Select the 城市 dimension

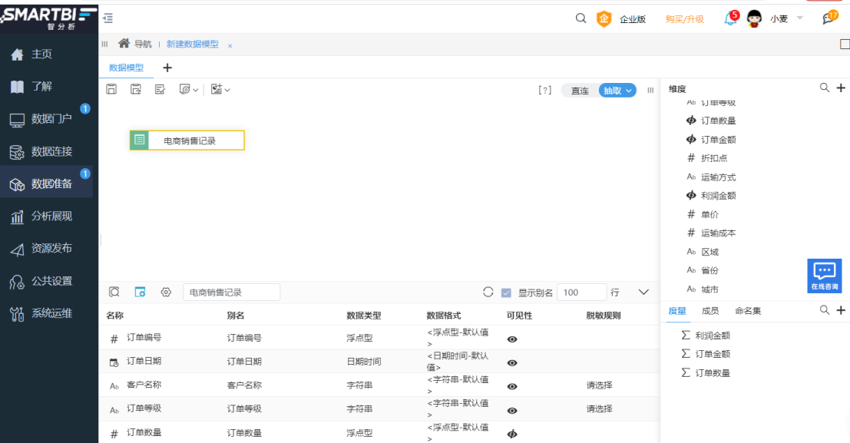pyautogui.click(x=709, y=289)
